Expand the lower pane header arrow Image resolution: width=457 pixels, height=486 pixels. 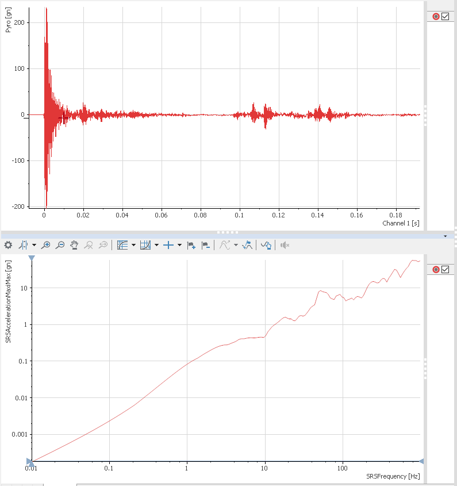pyautogui.click(x=445, y=236)
